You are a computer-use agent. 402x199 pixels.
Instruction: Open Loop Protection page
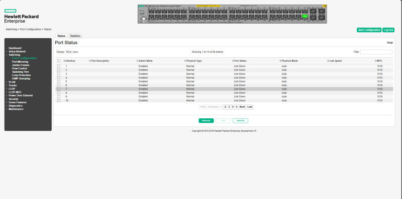(21, 75)
